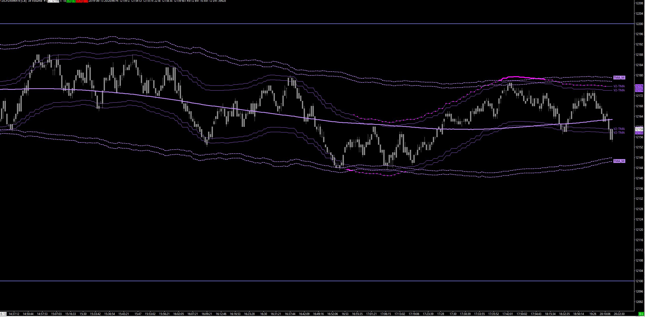Click the purple 12174 price marker on scale
Screen dimensions: 645x317
(x=639, y=90)
